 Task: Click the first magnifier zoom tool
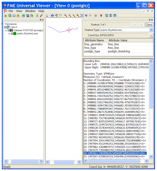pyautogui.click(x=65, y=16)
